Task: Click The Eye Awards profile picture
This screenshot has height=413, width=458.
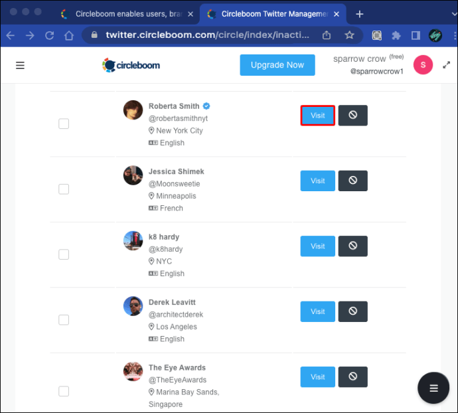Action: point(133,371)
